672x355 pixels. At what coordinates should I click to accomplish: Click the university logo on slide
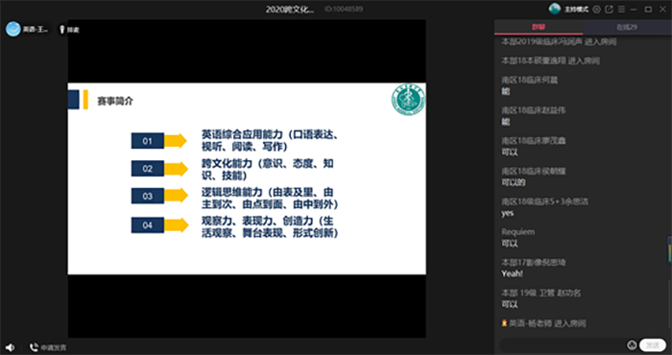[408, 100]
